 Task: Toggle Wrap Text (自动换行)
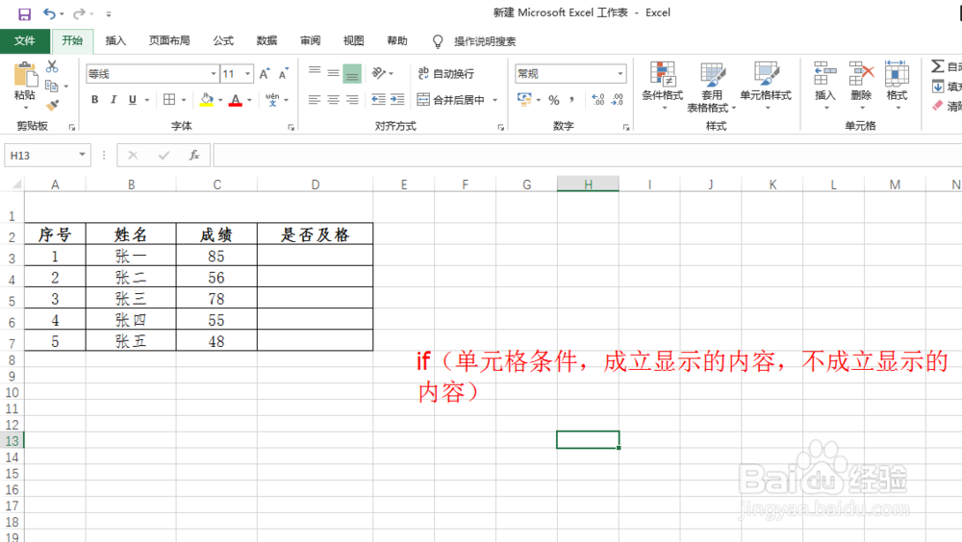click(x=446, y=74)
